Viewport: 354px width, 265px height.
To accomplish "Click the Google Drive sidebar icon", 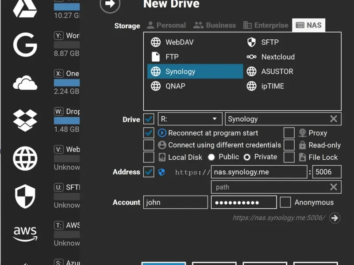I will [x=25, y=8].
